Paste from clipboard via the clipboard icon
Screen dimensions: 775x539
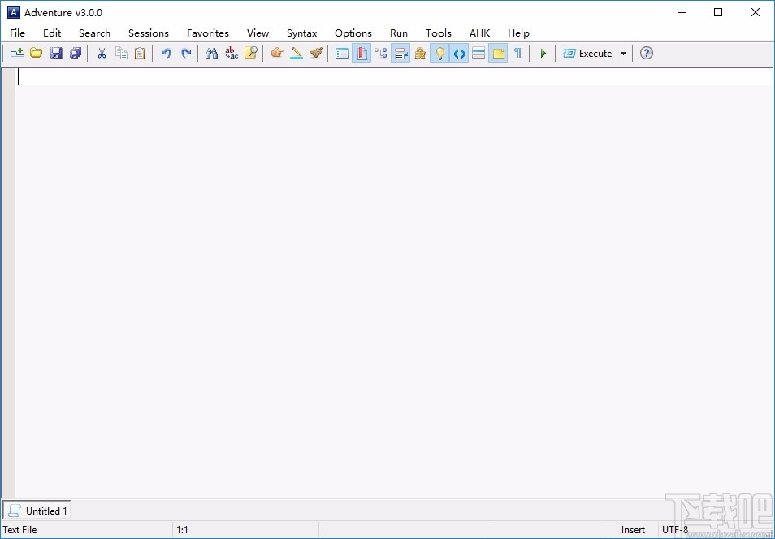pyautogui.click(x=139, y=53)
